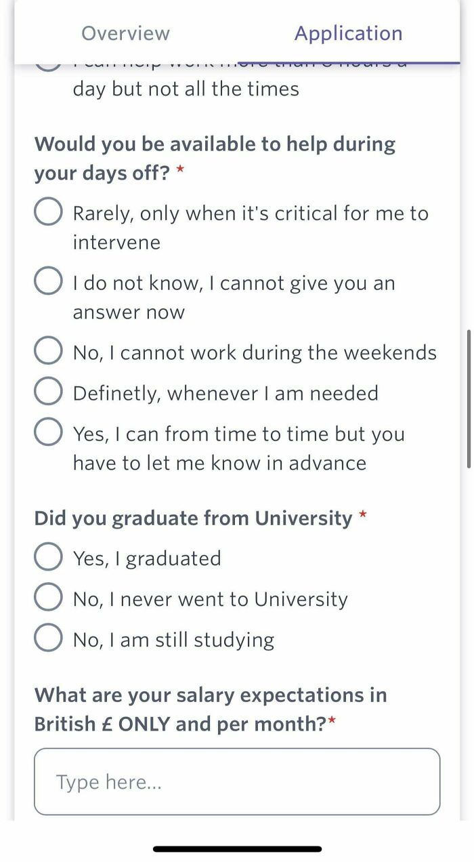Stay on the Application tab
This screenshot has width=474, height=862.
[348, 33]
